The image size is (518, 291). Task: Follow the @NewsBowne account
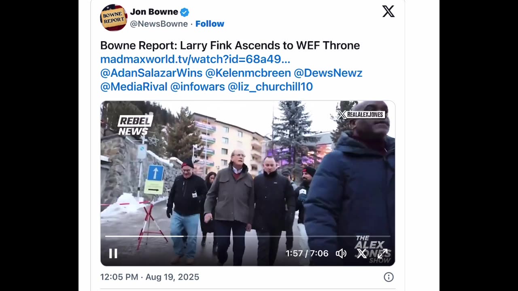pyautogui.click(x=210, y=24)
